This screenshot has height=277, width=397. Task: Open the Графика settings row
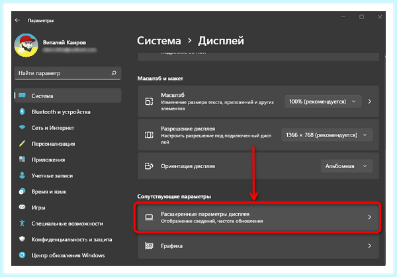258,245
